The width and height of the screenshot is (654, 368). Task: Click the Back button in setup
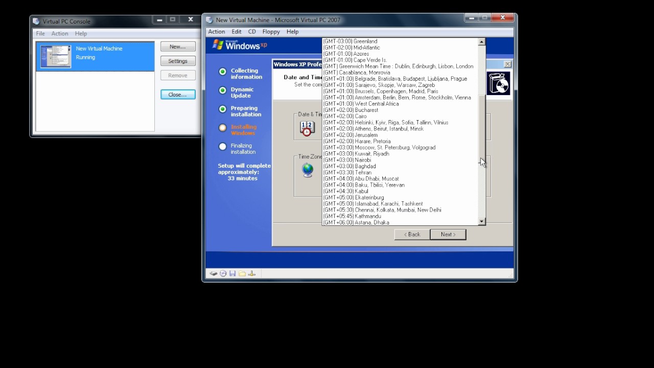click(x=412, y=235)
